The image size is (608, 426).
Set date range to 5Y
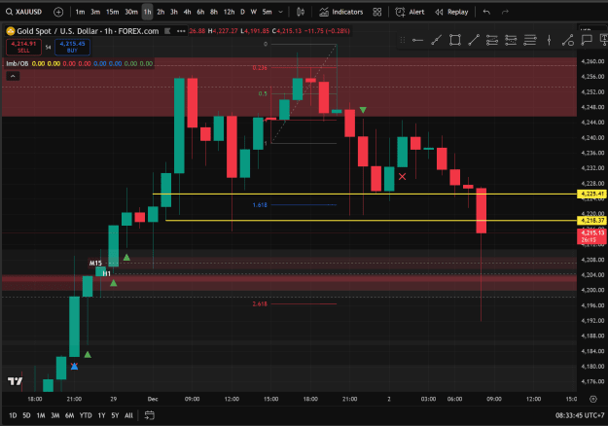[115, 415]
